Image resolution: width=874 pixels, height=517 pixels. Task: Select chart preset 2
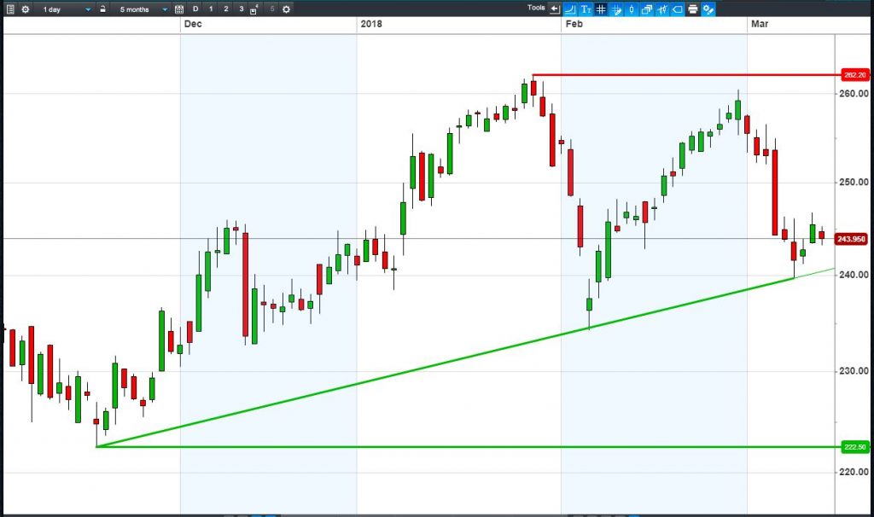pyautogui.click(x=225, y=9)
